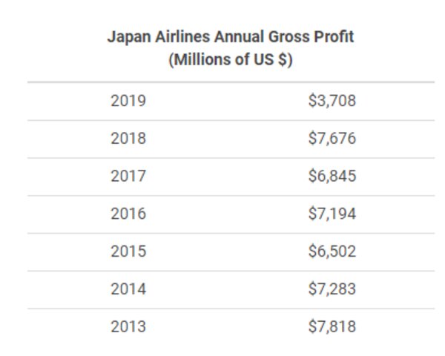
Task: Click the word 'Japan' in the table title
Action: click(126, 38)
